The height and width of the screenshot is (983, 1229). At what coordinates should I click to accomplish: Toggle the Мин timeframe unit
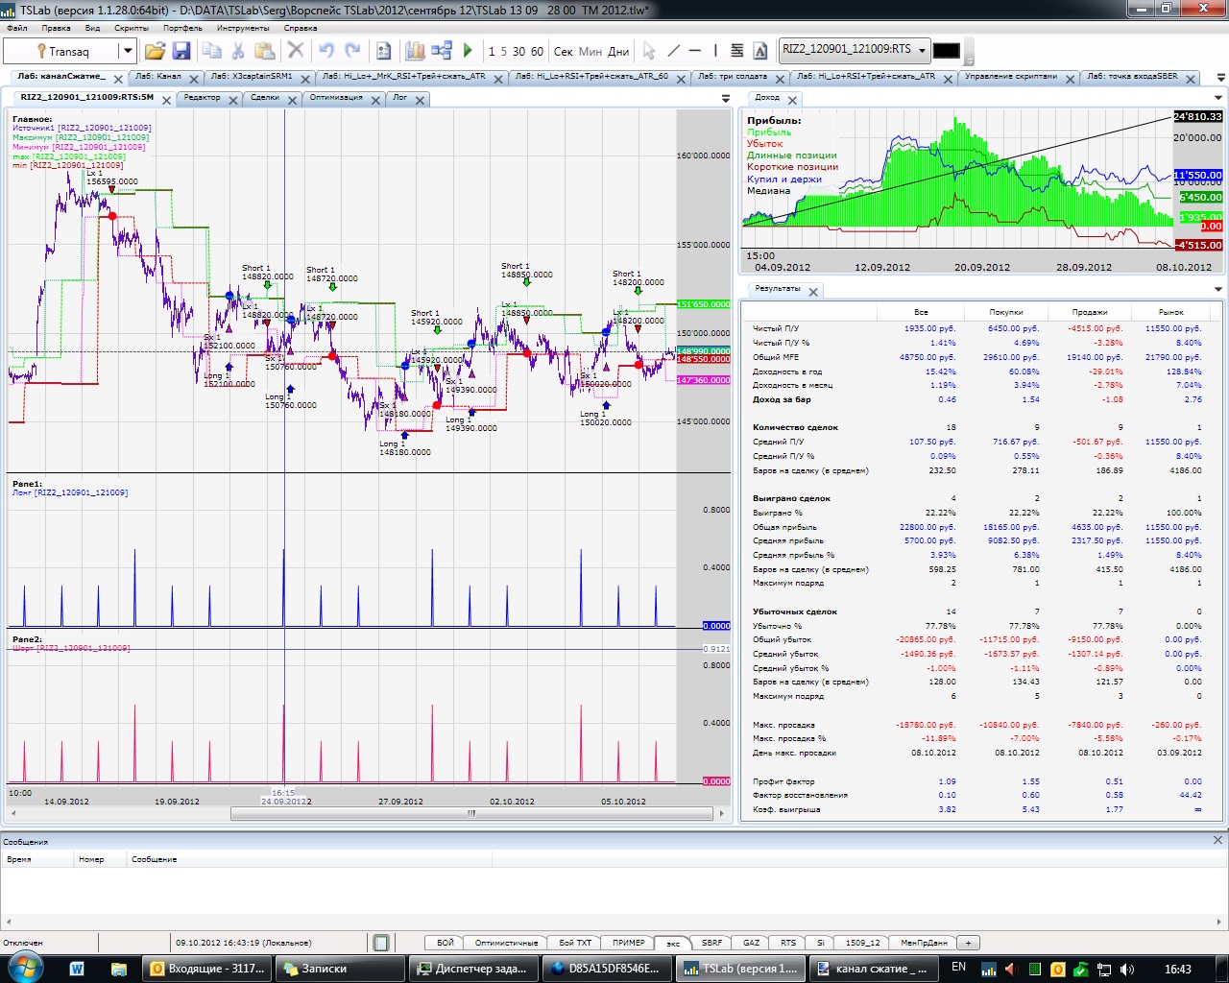590,52
